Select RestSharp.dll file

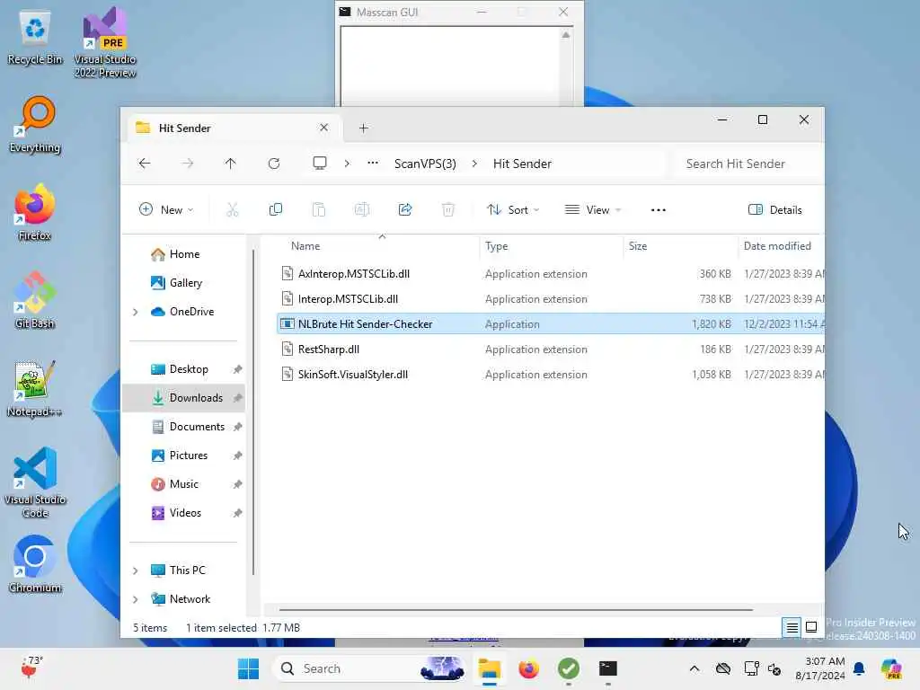tap(551, 349)
